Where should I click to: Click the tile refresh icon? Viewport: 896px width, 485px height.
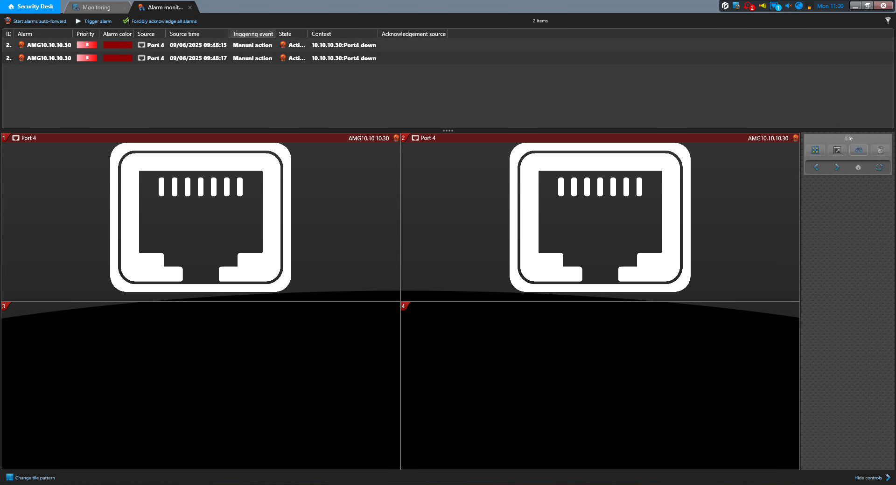(x=879, y=167)
